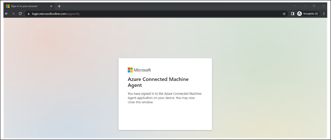This screenshot has height=140, width=331.
Task: Open the Chrome three-dot menu
Action: (324, 14)
